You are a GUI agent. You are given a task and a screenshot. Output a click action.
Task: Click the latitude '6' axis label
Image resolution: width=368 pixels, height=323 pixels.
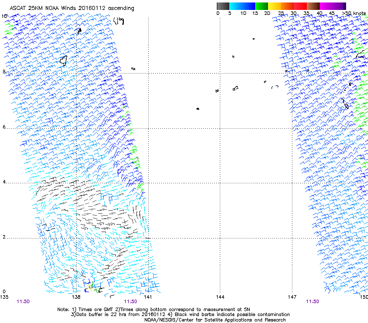pos(4,127)
